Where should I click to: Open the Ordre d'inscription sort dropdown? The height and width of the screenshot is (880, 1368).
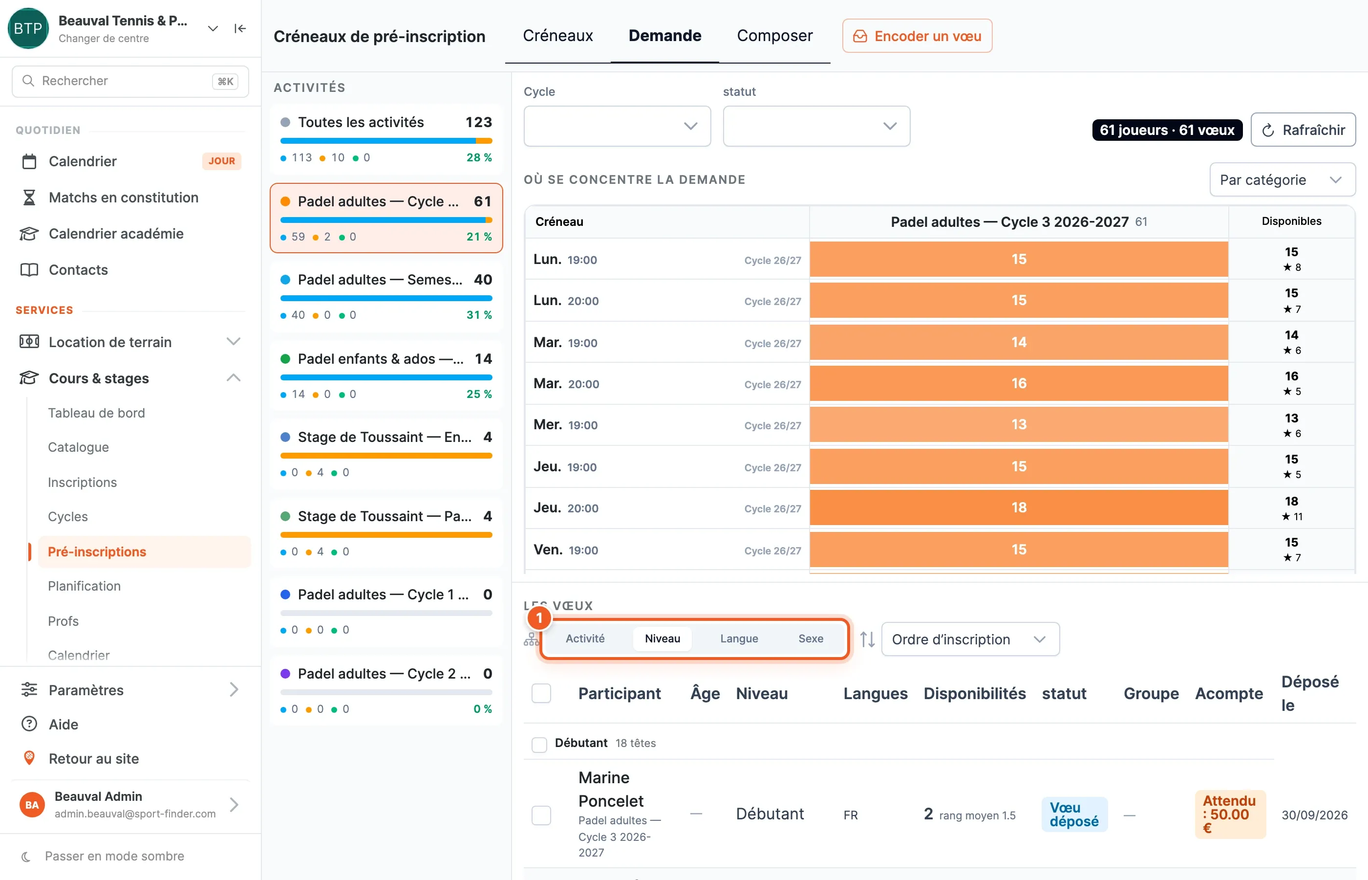970,639
